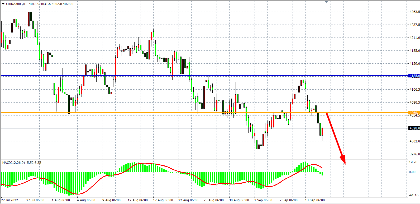Click the right end of MACD signal line
The height and width of the screenshot is (204, 420).
tap(322, 168)
